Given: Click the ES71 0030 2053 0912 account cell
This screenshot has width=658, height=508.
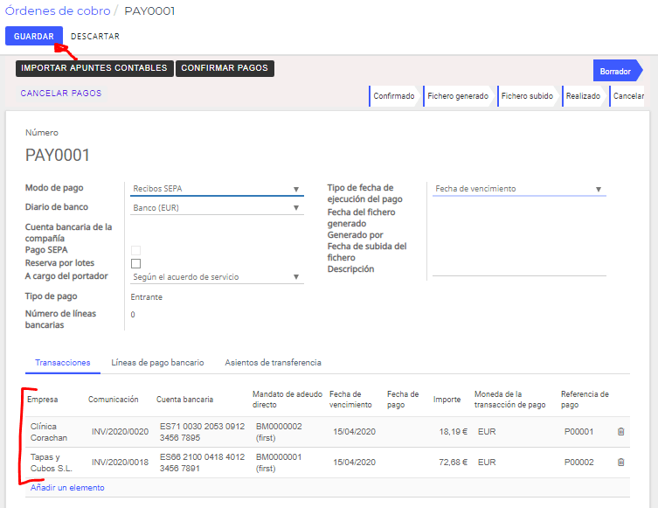Looking at the screenshot, I should click(202, 432).
